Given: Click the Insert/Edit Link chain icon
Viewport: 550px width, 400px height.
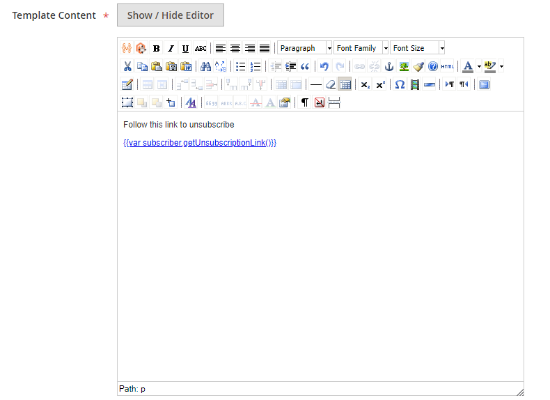Looking at the screenshot, I should (x=359, y=66).
